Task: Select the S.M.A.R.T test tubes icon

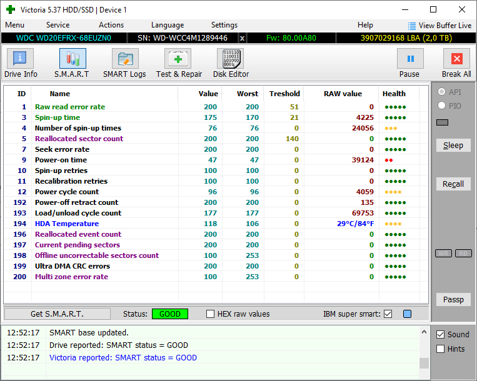Action: [73, 58]
